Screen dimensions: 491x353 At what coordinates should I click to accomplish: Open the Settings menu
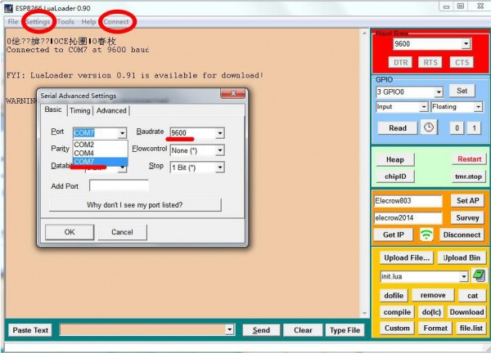tap(38, 21)
